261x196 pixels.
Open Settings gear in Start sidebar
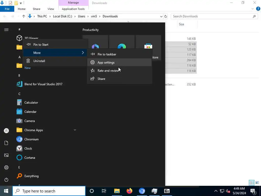[x=6, y=167]
